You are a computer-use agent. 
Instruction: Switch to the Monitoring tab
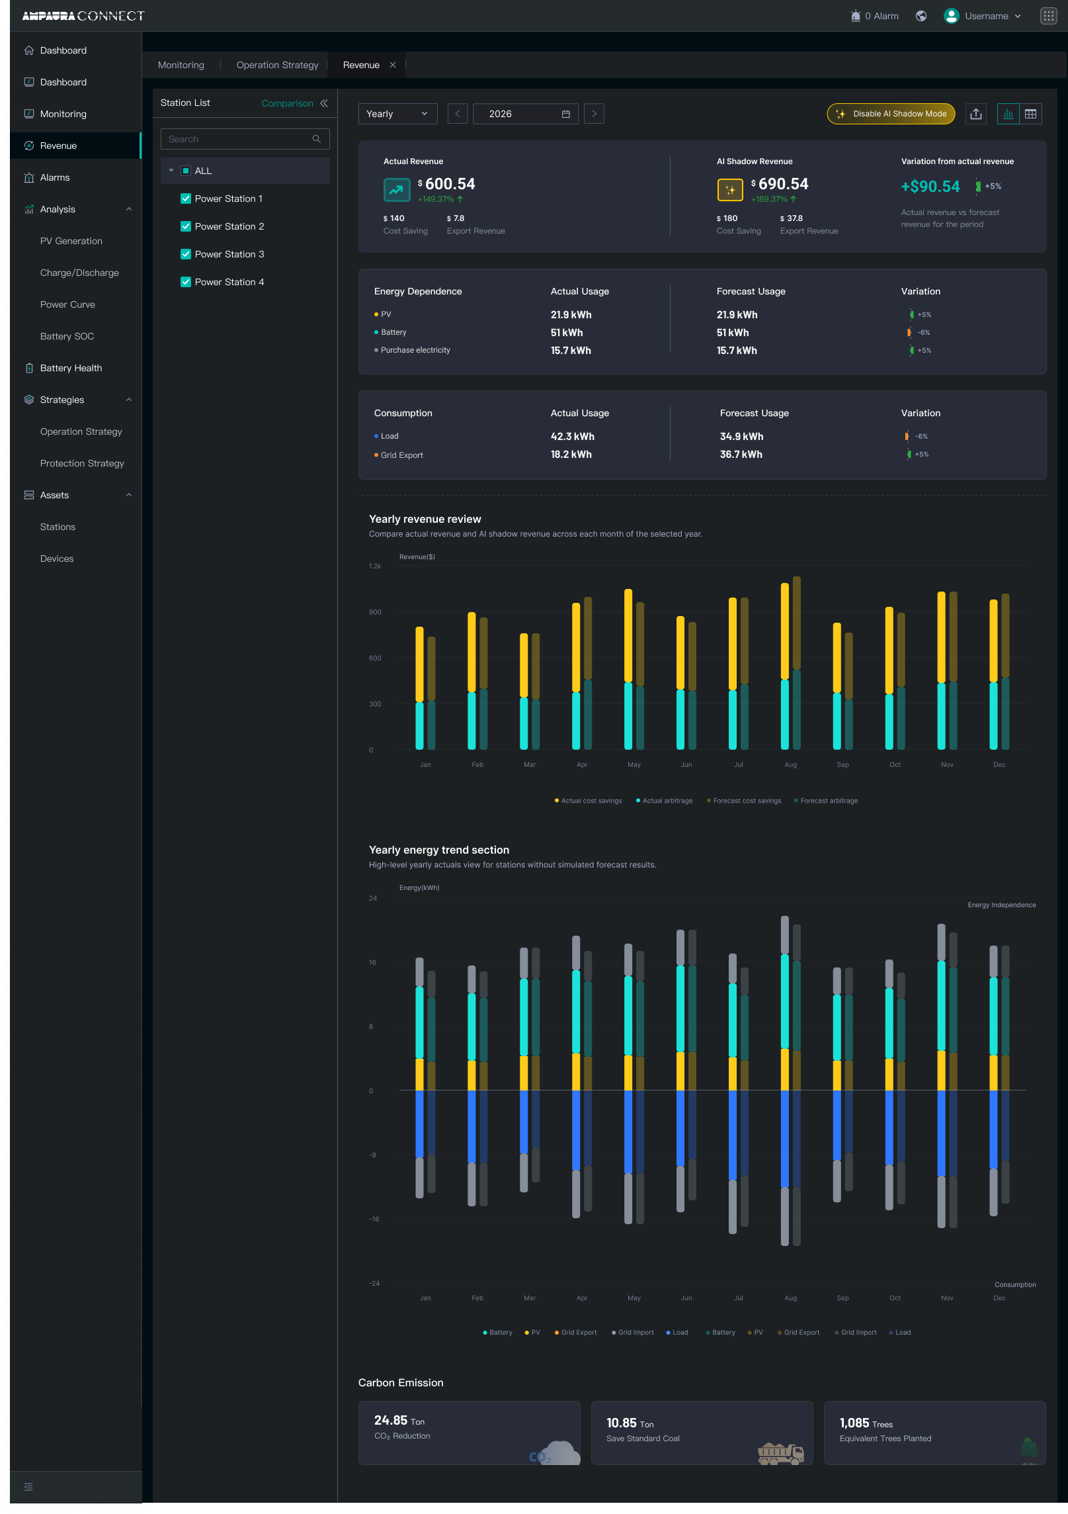point(181,65)
